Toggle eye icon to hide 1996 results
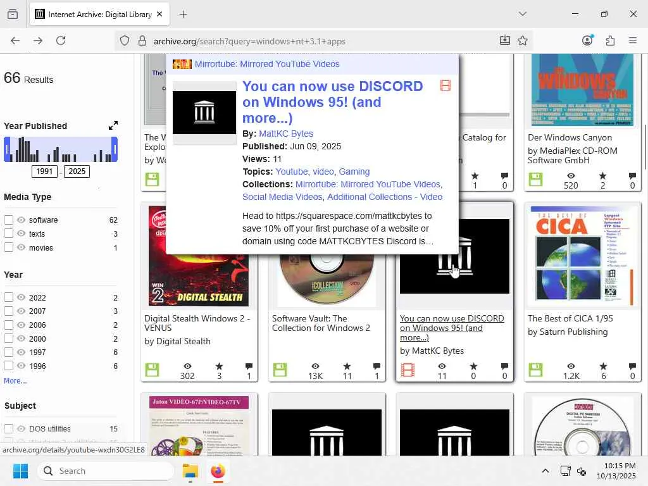648x486 pixels. click(x=22, y=366)
